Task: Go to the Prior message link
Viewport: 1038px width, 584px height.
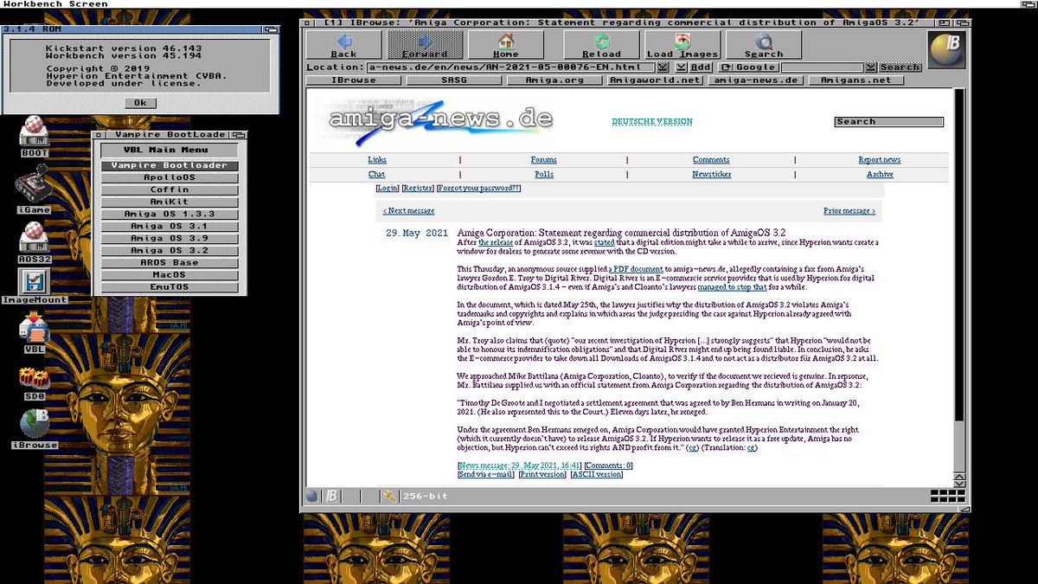Action: [849, 210]
